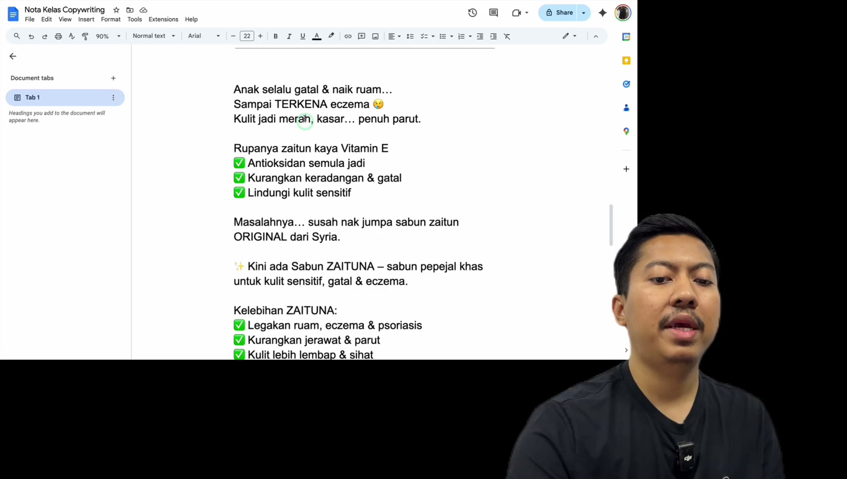Expand the Share options arrow
Image resolution: width=847 pixels, height=479 pixels.
coord(584,13)
